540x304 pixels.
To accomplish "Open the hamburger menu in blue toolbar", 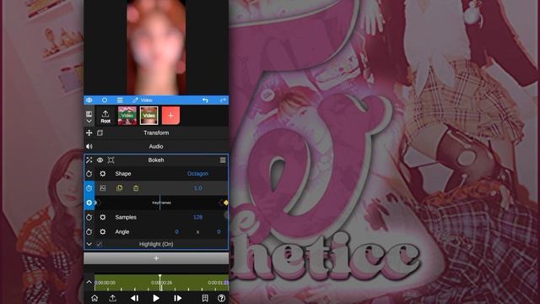I will [120, 100].
